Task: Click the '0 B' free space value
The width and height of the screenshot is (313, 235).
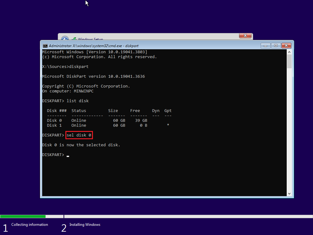Action: (x=144, y=125)
